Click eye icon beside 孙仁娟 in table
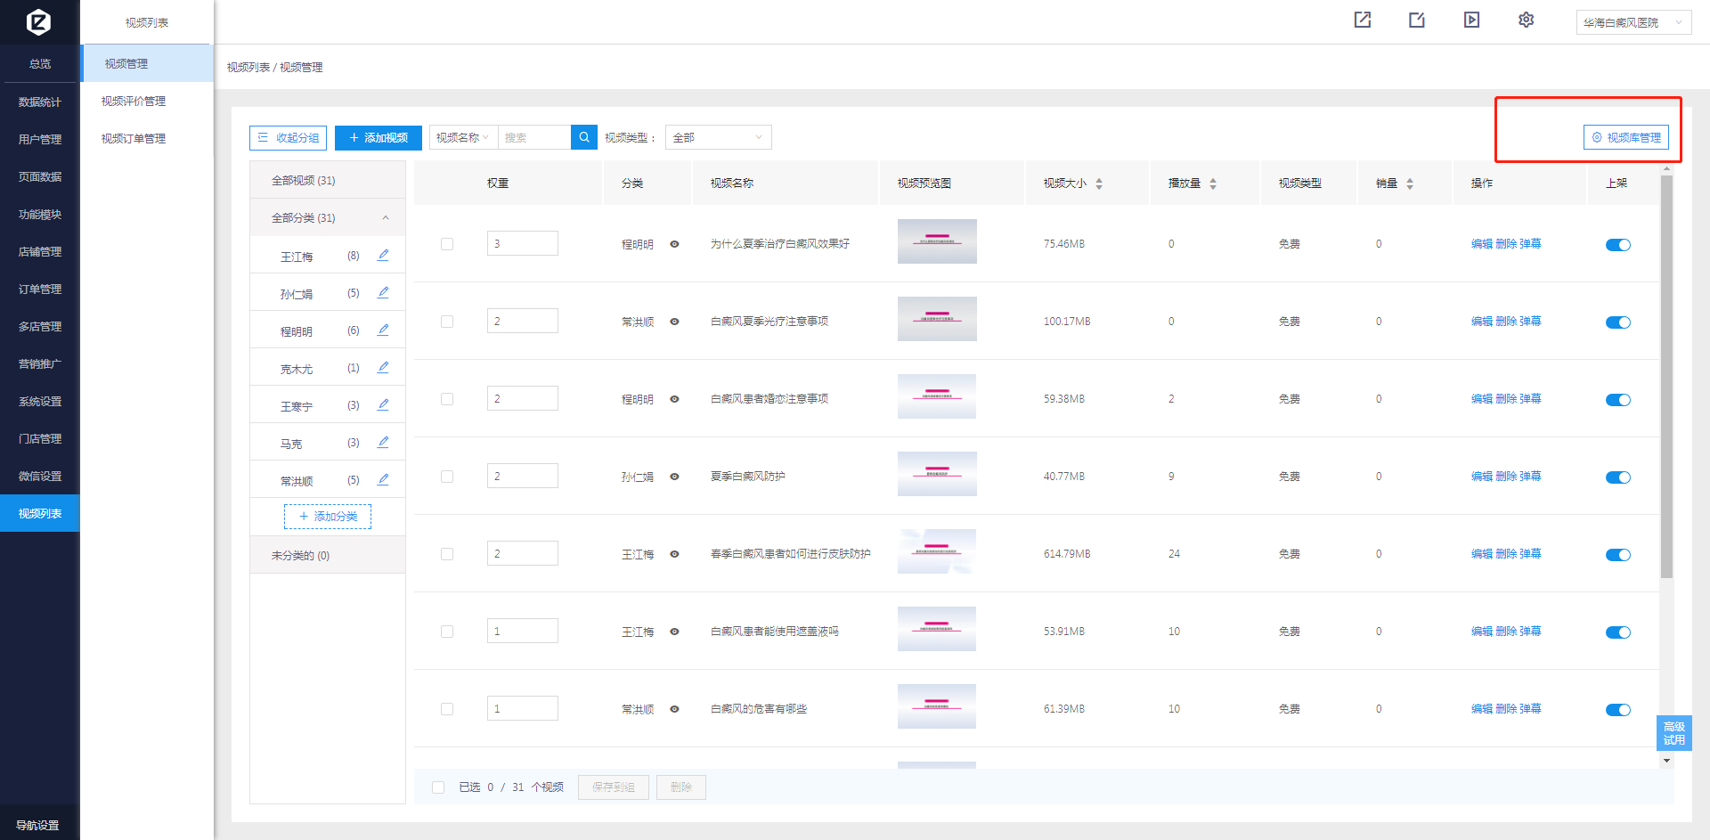 pyautogui.click(x=674, y=477)
